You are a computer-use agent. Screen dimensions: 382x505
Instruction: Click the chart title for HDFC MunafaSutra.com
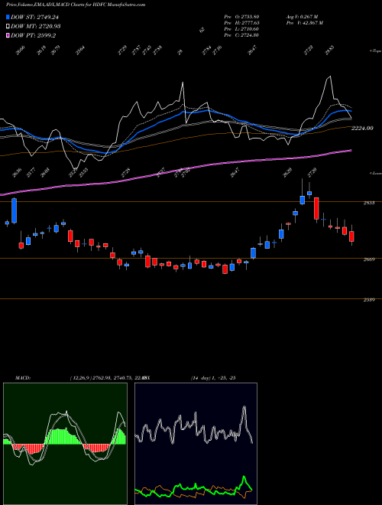coord(76,5)
